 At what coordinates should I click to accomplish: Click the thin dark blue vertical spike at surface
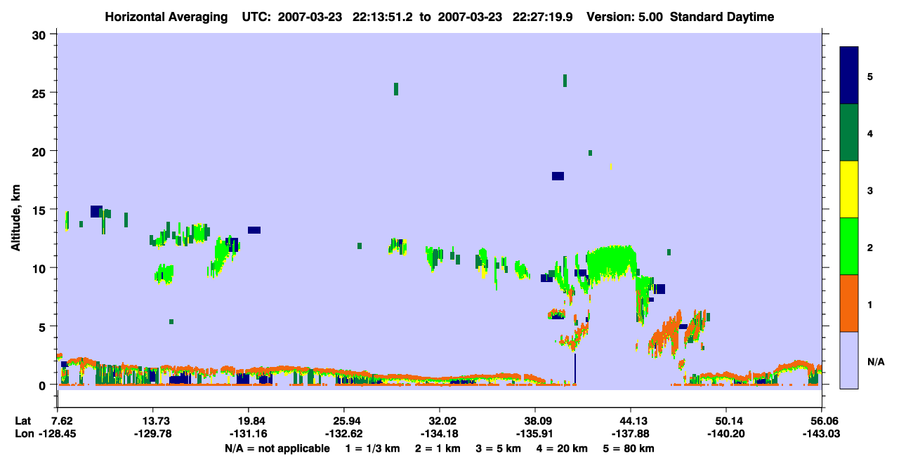pyautogui.click(x=574, y=369)
